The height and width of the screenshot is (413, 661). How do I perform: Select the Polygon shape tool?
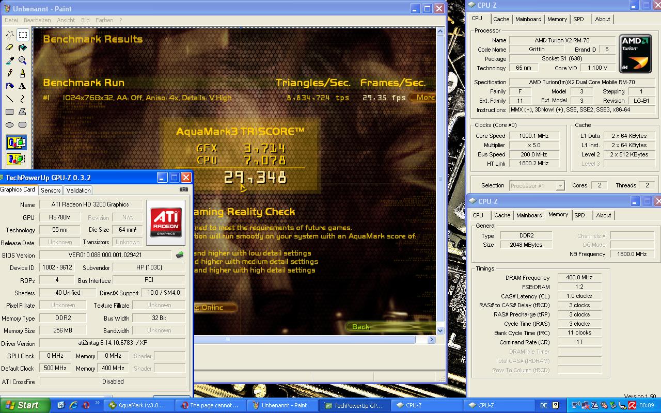pos(23,112)
